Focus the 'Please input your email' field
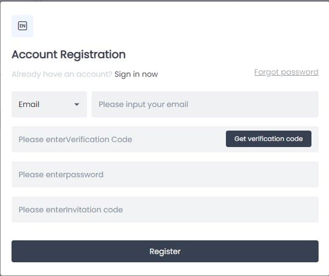Viewport: 329px width, 276px height. (205, 104)
